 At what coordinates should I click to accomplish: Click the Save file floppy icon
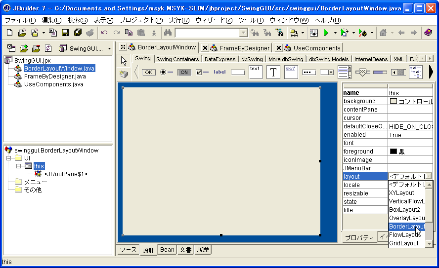pos(65,33)
